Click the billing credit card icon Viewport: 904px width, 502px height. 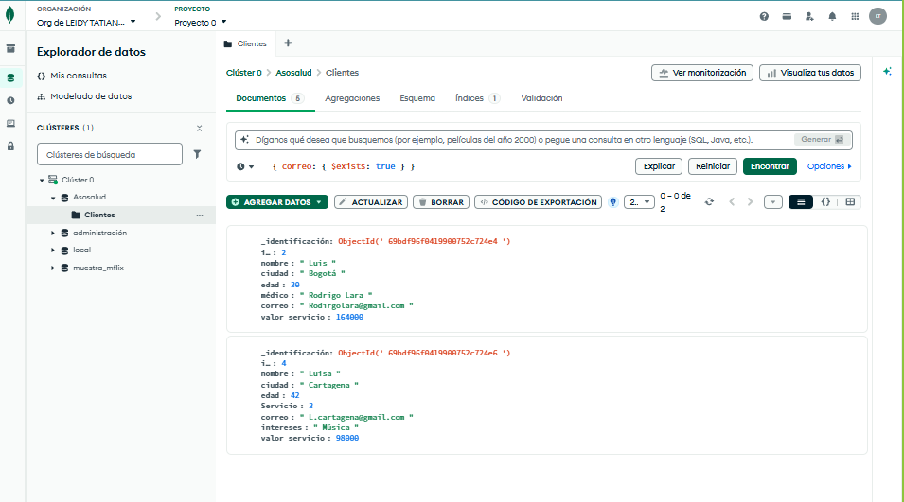(787, 16)
